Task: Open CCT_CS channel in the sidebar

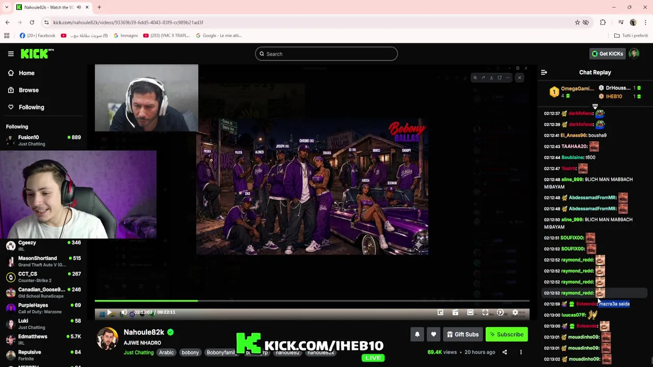Action: point(43,277)
